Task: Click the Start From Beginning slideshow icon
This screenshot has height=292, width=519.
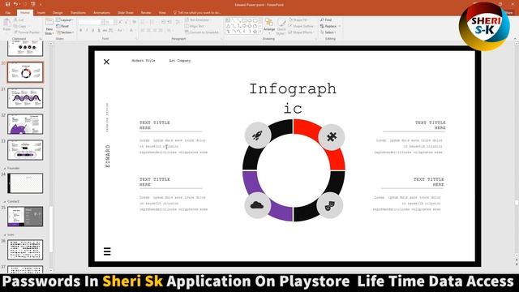Action: pos(32,4)
